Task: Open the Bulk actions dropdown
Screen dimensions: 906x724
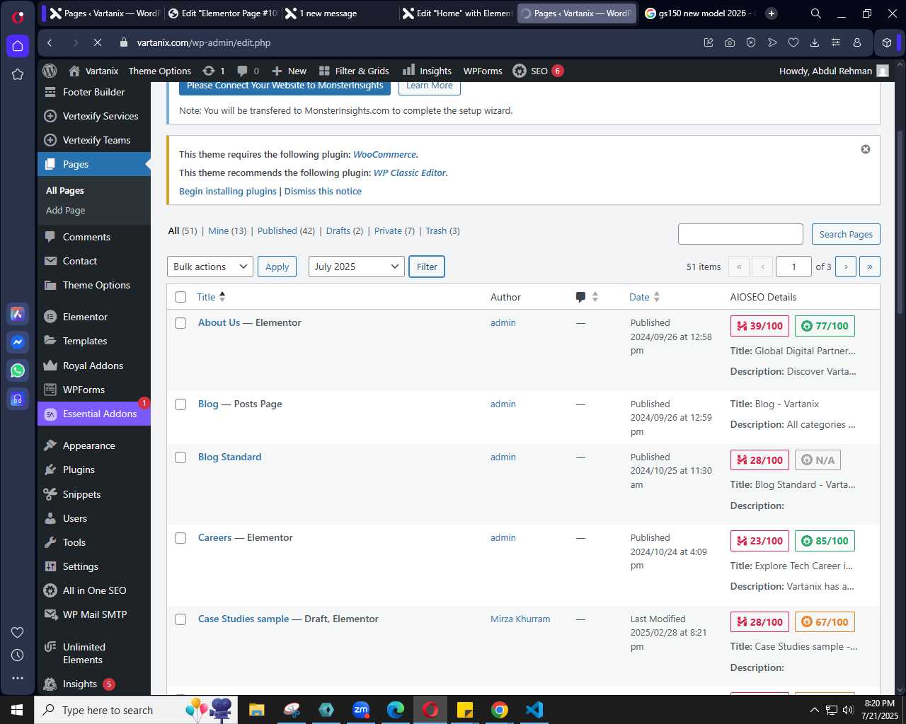Action: tap(210, 267)
